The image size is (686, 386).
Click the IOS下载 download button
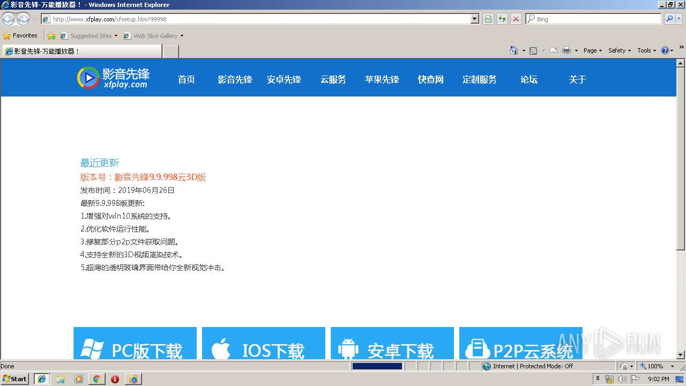click(x=264, y=343)
